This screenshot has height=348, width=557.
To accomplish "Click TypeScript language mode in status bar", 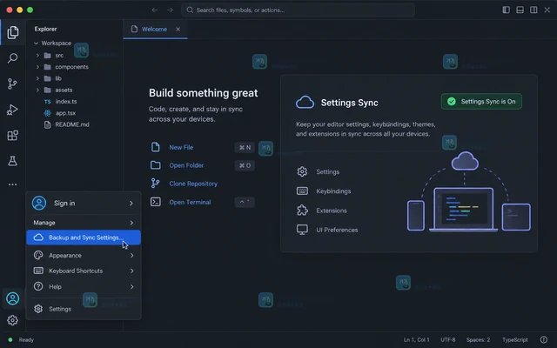I will tap(515, 340).
